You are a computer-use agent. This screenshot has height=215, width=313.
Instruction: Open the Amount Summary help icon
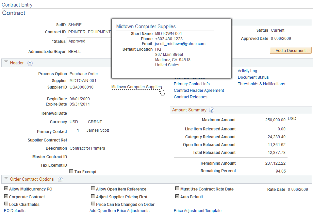[x=212, y=110]
